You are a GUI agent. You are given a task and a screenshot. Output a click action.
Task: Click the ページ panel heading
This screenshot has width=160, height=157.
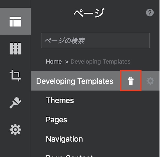coord(89,13)
